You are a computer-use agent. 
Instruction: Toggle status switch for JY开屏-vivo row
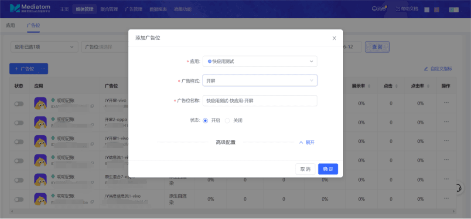pos(19,104)
